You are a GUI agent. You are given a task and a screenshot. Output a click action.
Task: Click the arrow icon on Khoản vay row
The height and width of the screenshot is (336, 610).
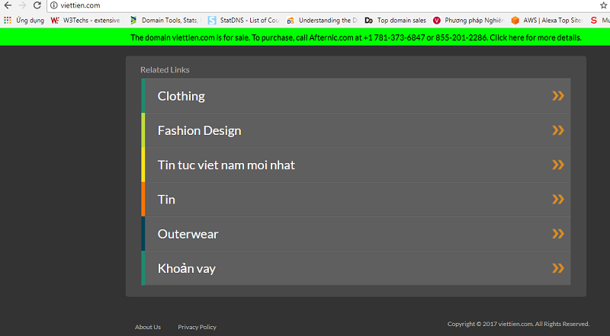coord(558,268)
